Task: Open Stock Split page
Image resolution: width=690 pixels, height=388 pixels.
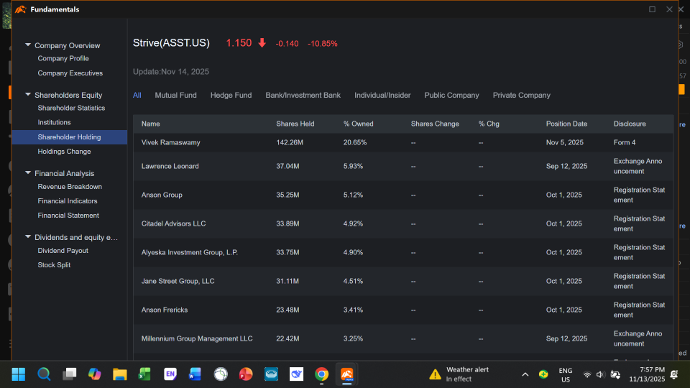Action: point(54,265)
